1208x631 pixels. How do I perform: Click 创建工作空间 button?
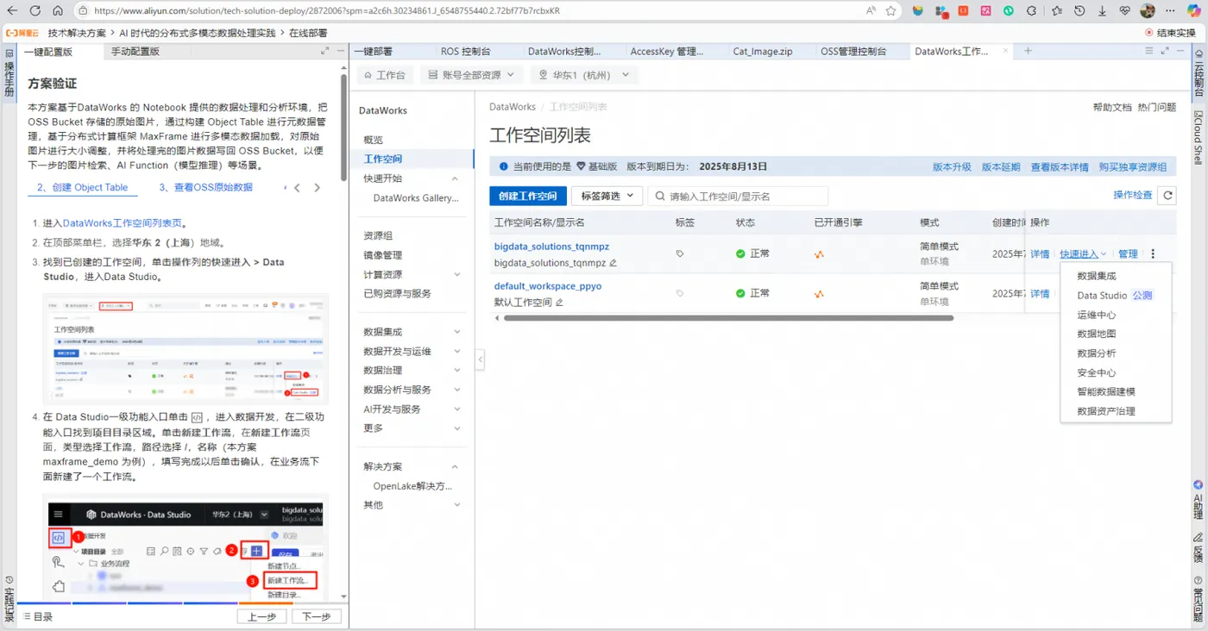[528, 196]
